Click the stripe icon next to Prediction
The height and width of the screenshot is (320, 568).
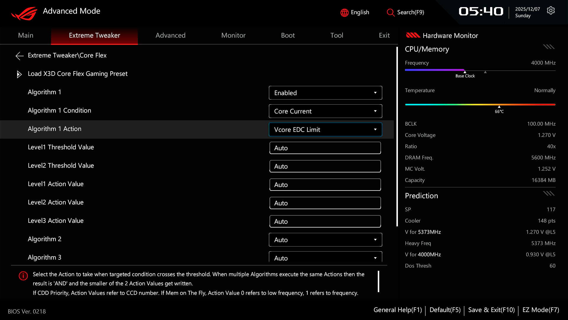[x=549, y=193]
